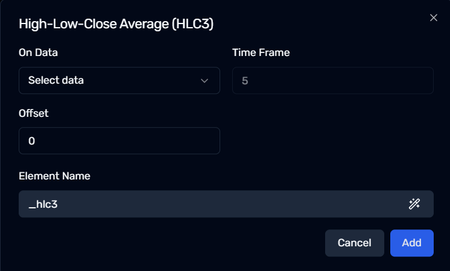Click the Offset label text

(x=34, y=113)
